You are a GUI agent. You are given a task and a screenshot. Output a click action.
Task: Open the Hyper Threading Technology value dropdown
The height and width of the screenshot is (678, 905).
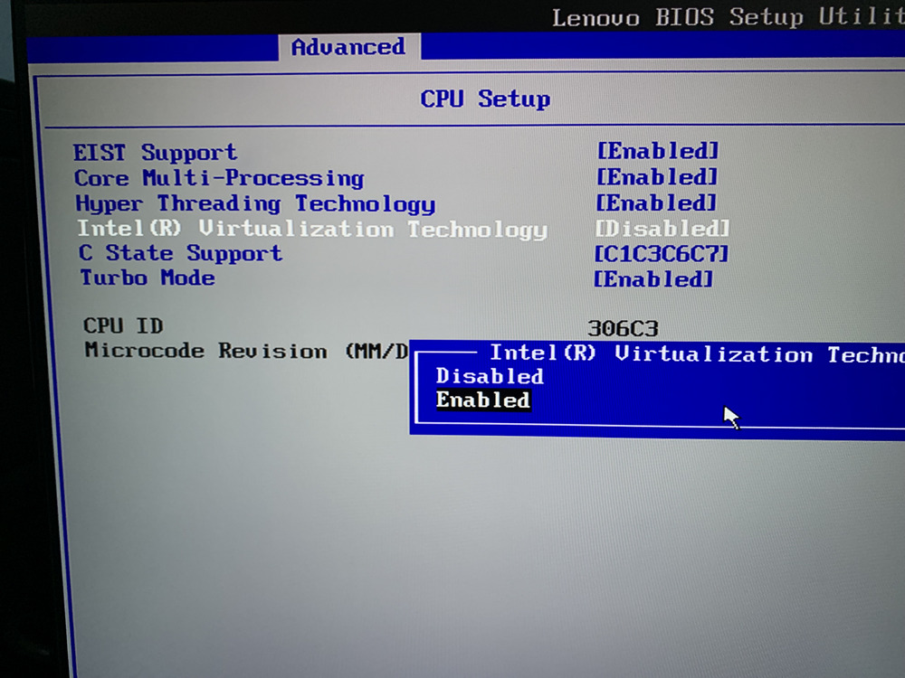[x=656, y=202]
